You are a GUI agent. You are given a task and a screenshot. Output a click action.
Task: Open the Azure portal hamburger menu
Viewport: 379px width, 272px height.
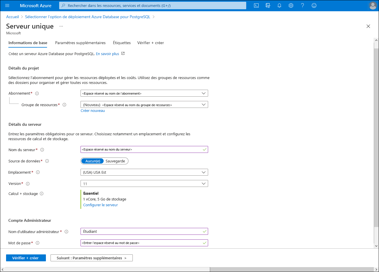[7, 5]
